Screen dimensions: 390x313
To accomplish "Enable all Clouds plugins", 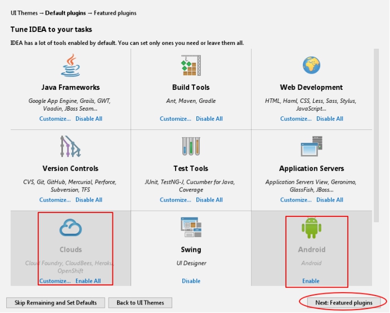I will click(x=88, y=281).
